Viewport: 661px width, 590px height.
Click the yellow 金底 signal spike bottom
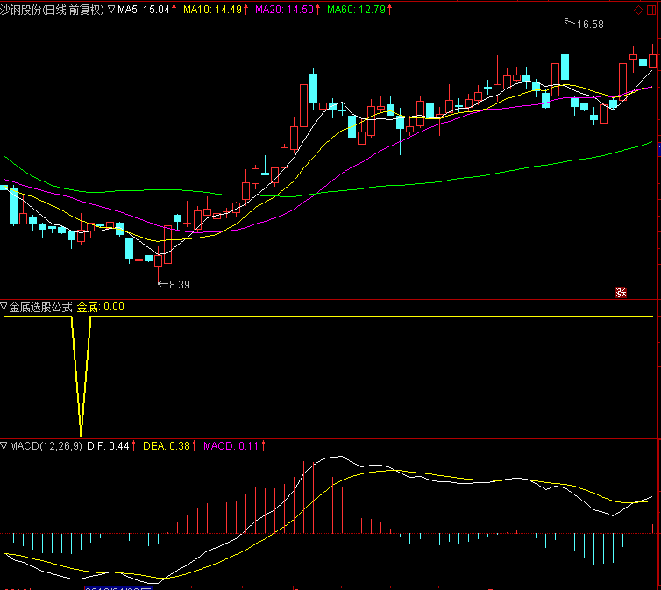(x=81, y=434)
